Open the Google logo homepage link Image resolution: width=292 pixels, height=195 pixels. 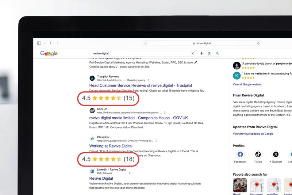point(49,53)
